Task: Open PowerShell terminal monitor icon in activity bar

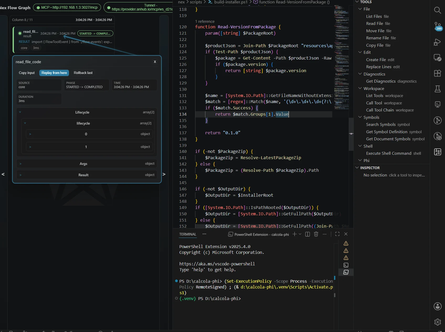Action: point(437,105)
